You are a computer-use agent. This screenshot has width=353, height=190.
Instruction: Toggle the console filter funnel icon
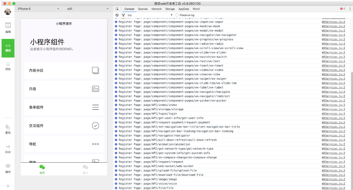(x=123, y=15)
